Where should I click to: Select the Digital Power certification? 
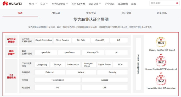pyautogui.click(x=105, y=65)
